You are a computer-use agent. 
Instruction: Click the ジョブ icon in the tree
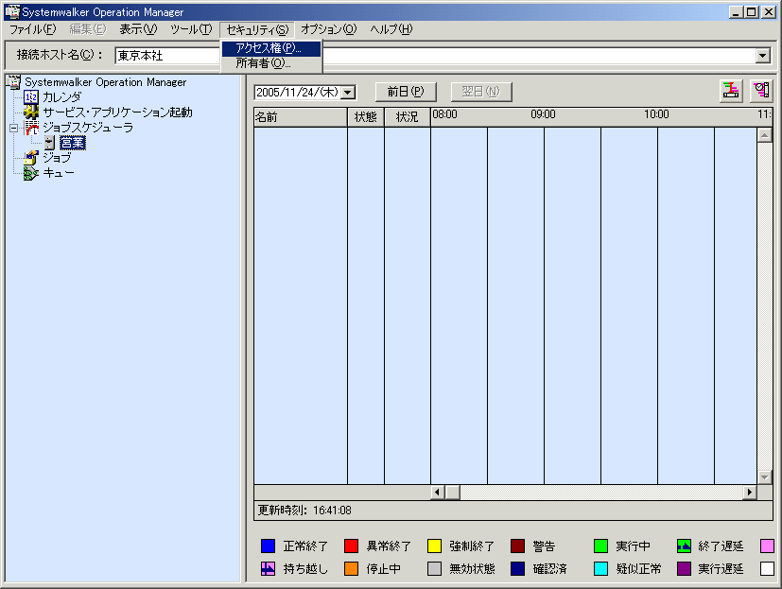pyautogui.click(x=31, y=158)
